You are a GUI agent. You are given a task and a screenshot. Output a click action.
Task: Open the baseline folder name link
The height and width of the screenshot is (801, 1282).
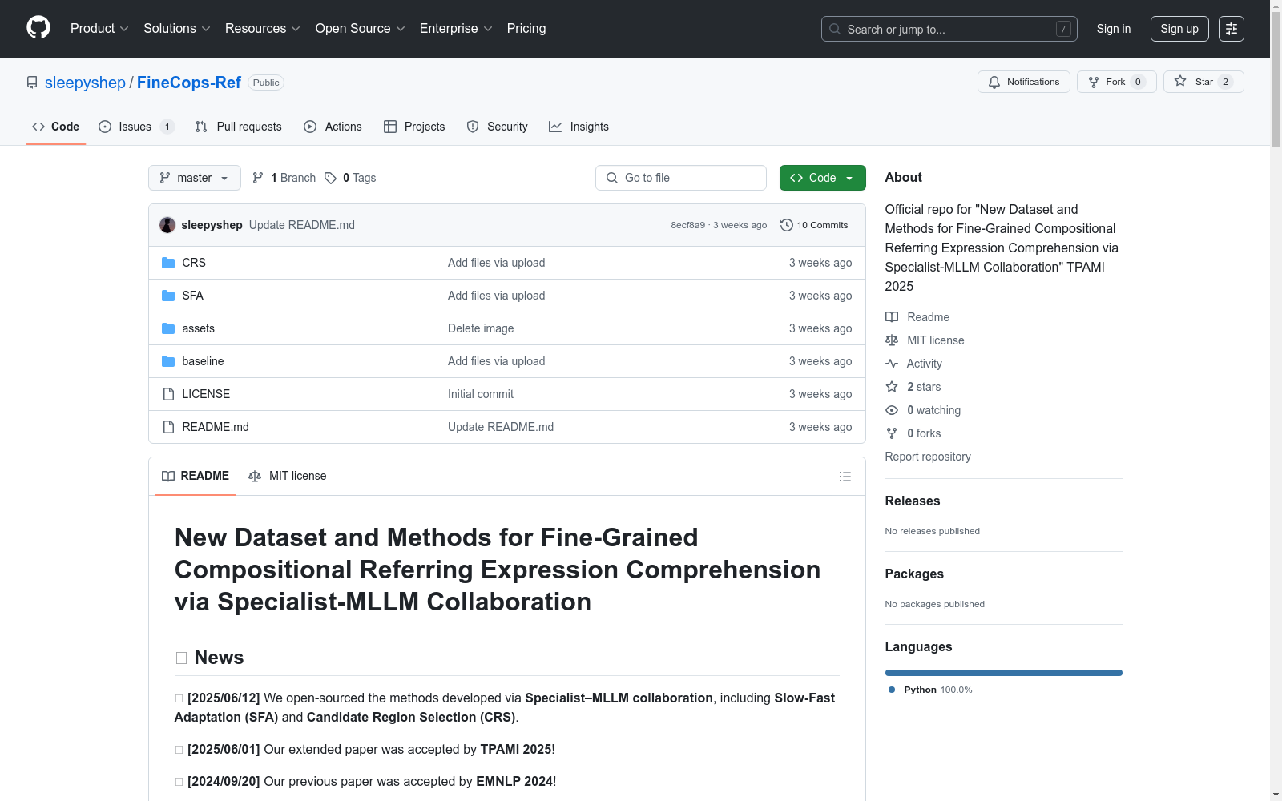point(203,361)
